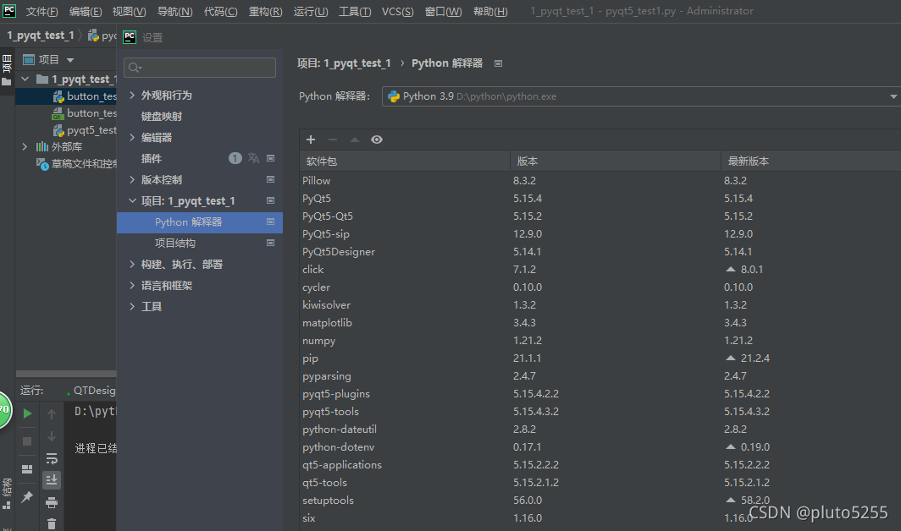Click the scroll down arrow in run panel
Image resolution: width=901 pixels, height=531 pixels.
coord(51,436)
